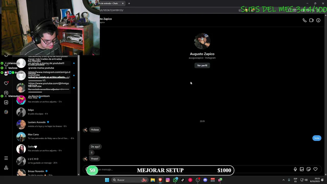Viewport: 327px width, 184px height.
Task: Click Lautaro Acevedo's profile avatar
Action: tap(21, 124)
